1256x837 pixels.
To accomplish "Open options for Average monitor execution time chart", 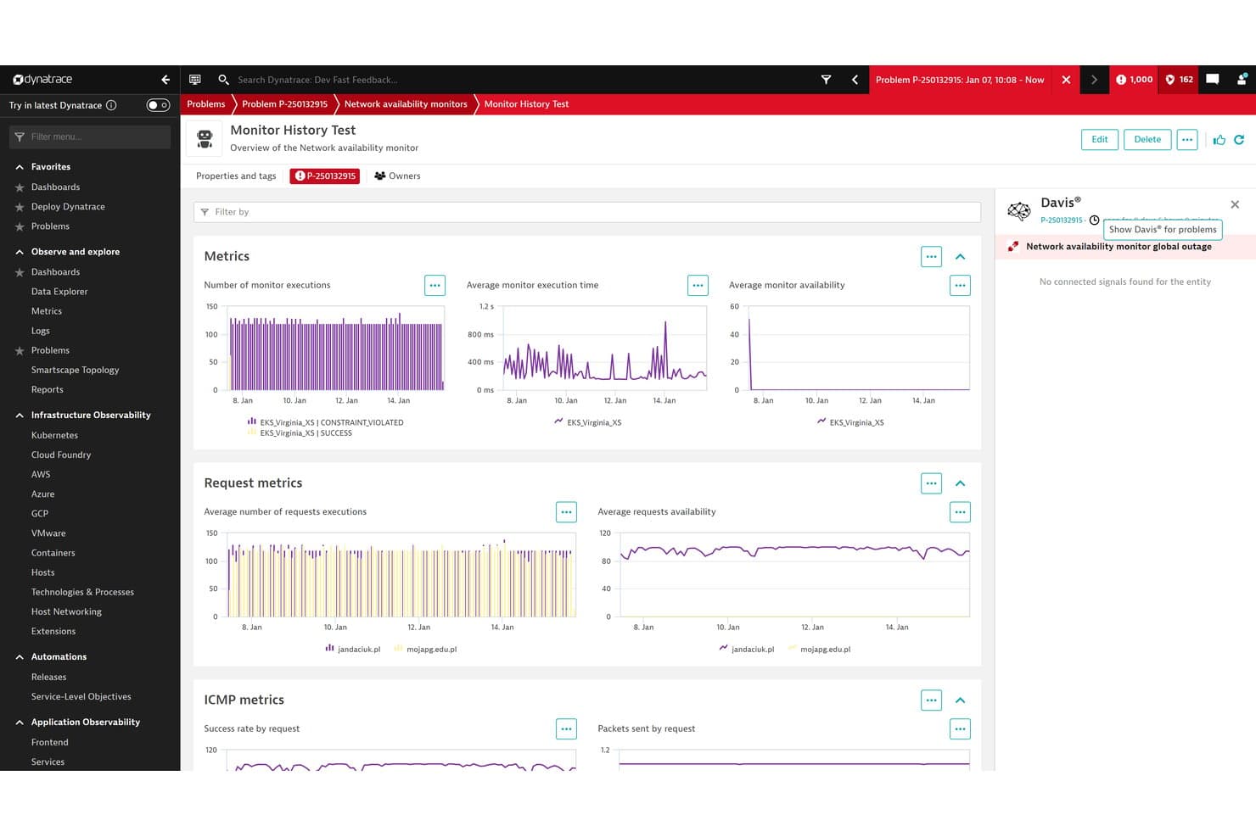I will pos(698,286).
